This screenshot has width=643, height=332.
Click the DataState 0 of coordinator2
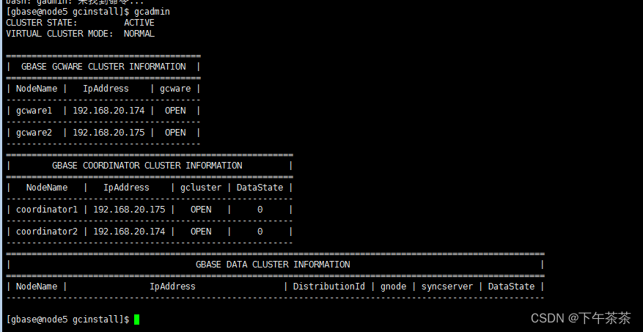pyautogui.click(x=260, y=232)
